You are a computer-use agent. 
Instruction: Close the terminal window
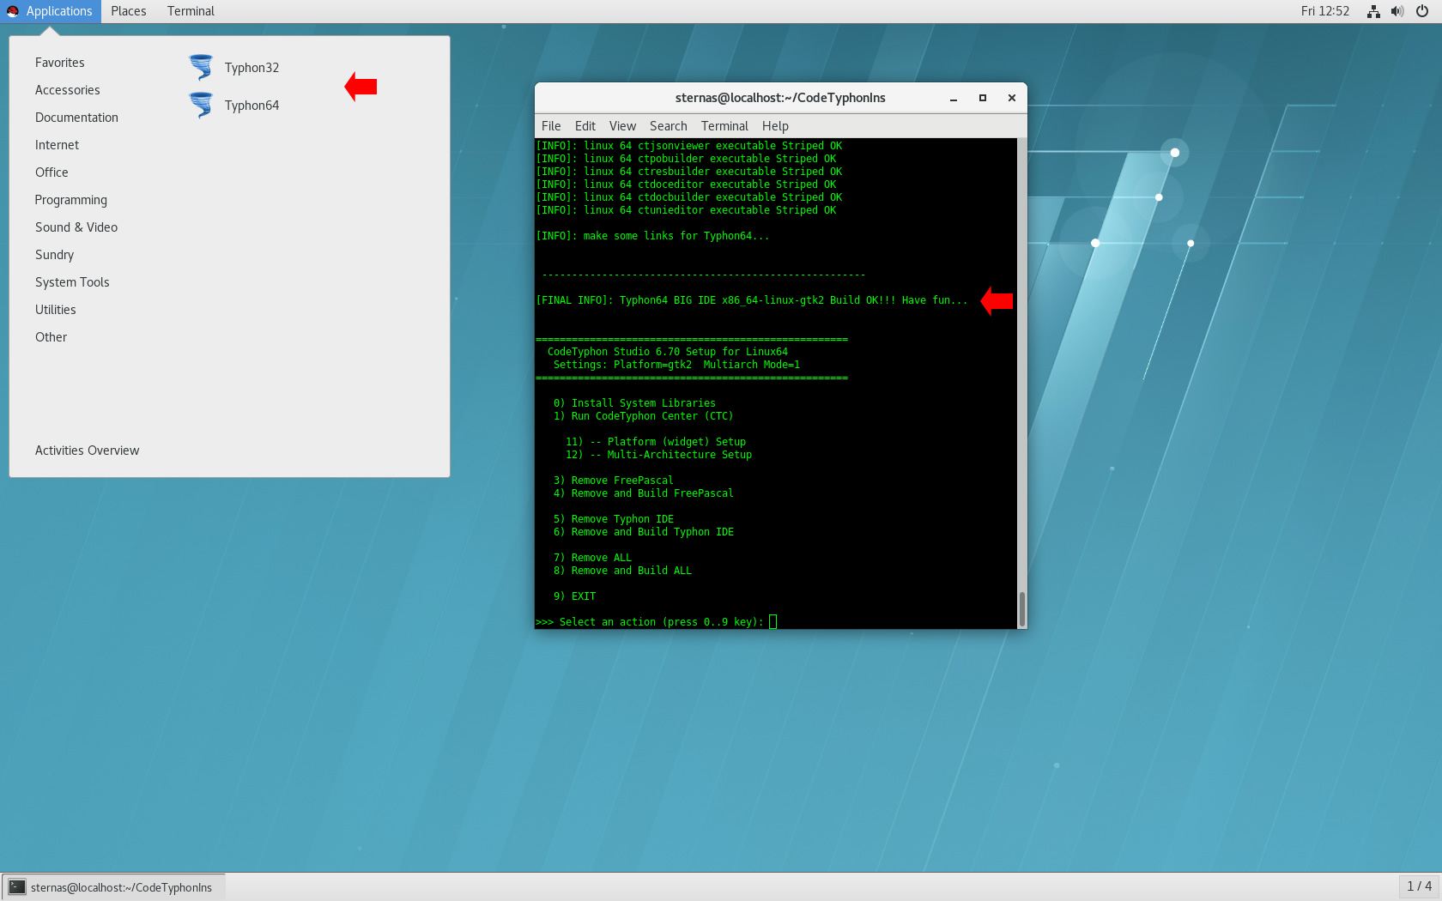click(x=1012, y=98)
